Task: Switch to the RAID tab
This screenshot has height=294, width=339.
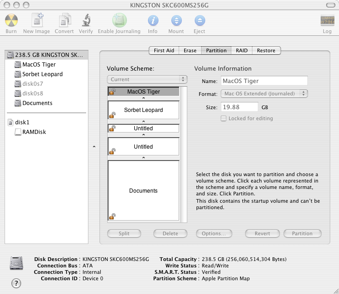Action: coord(242,50)
